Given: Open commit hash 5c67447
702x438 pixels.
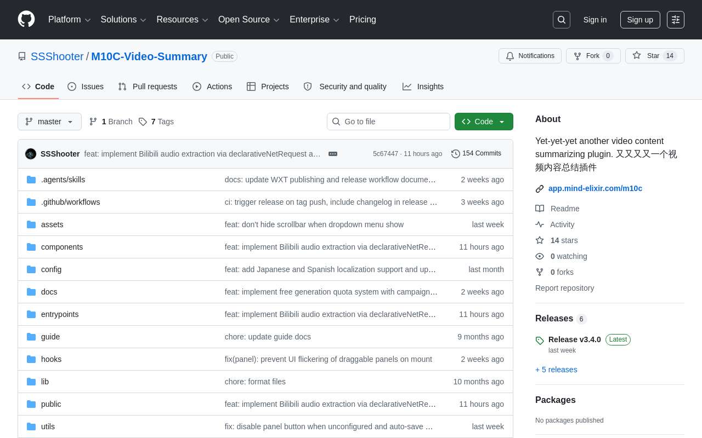Looking at the screenshot, I should [386, 154].
